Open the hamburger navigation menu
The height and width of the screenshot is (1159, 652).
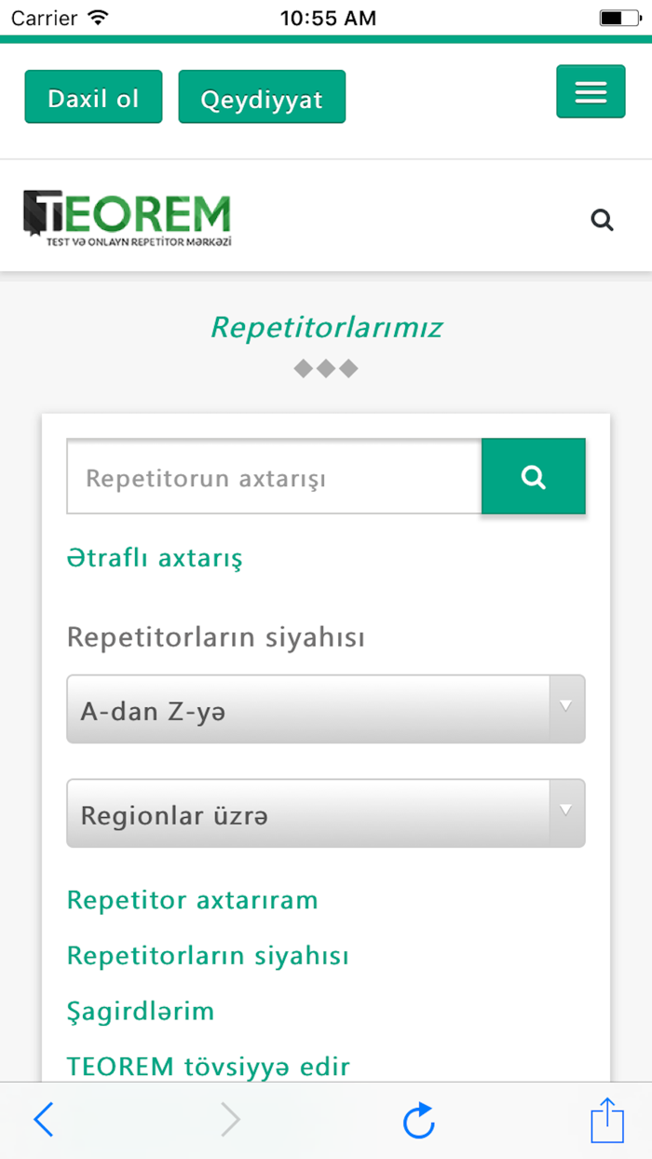(591, 92)
